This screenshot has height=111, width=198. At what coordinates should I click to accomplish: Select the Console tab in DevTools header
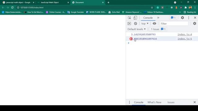tap(148, 18)
